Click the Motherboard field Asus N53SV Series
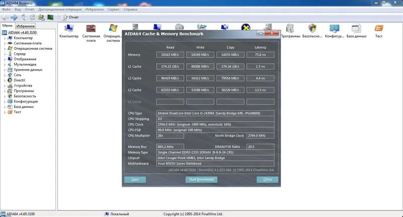Viewport: 403px width, 217px height. click(x=215, y=164)
